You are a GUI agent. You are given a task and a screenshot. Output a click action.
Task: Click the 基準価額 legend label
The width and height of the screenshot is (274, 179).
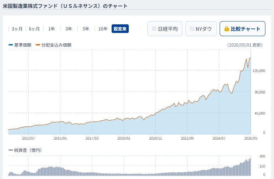23,45
